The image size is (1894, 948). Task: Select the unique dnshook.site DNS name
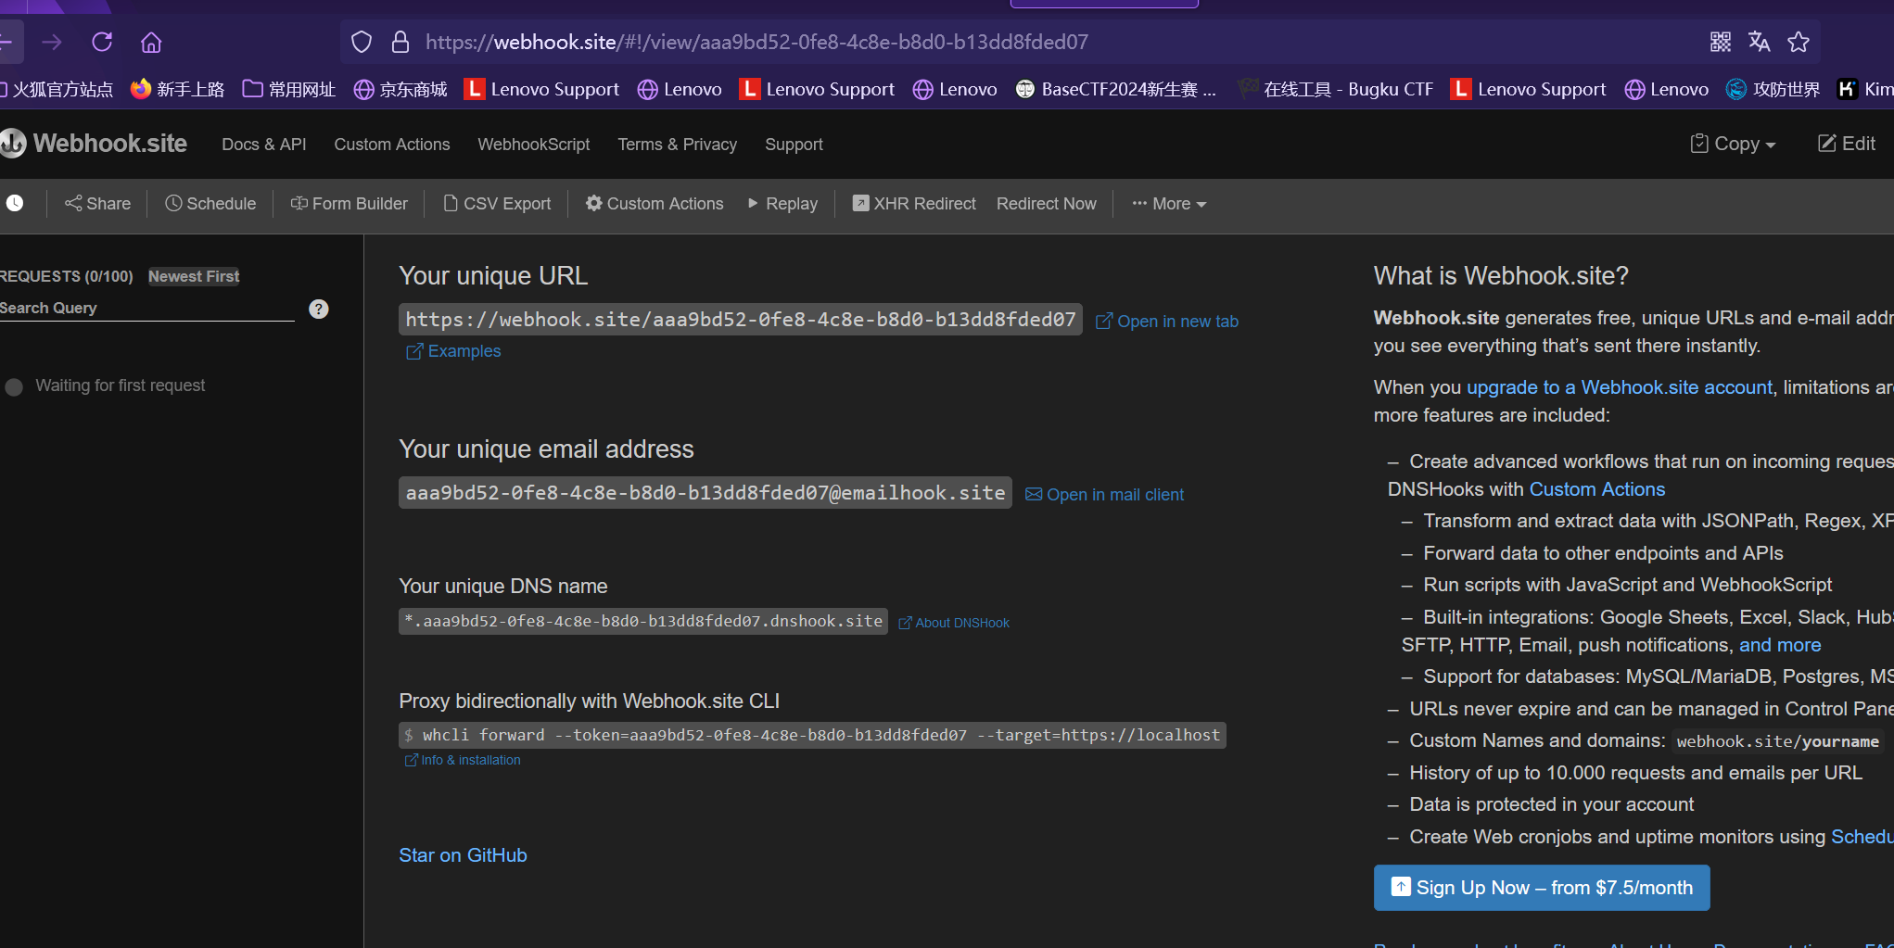point(643,621)
